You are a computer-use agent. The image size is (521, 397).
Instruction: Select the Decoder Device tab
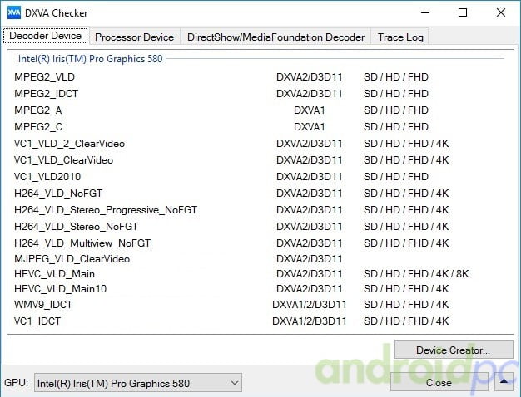[46, 36]
